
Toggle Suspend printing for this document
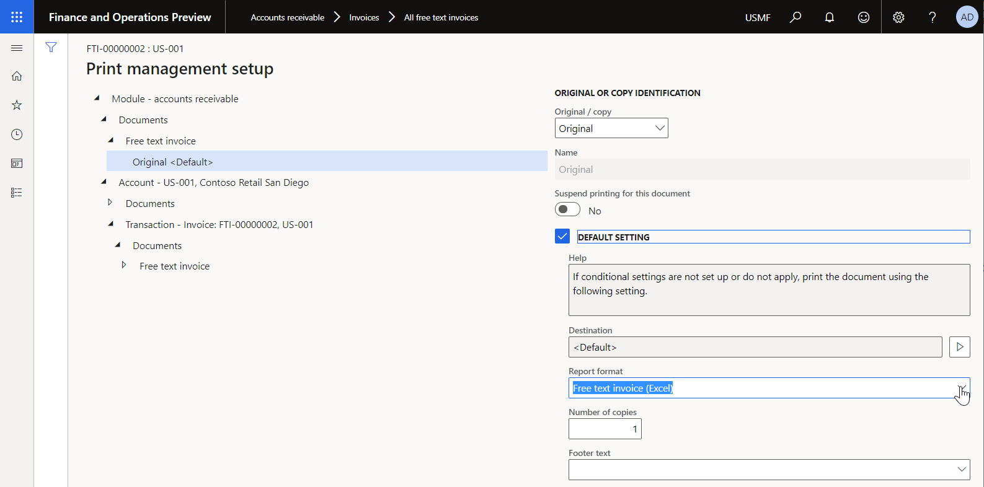coord(567,210)
